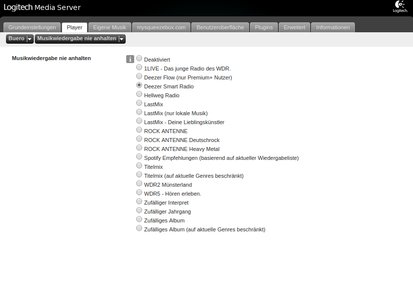Click the Logitech Media Server title
The image size is (413, 286).
pos(42,7)
